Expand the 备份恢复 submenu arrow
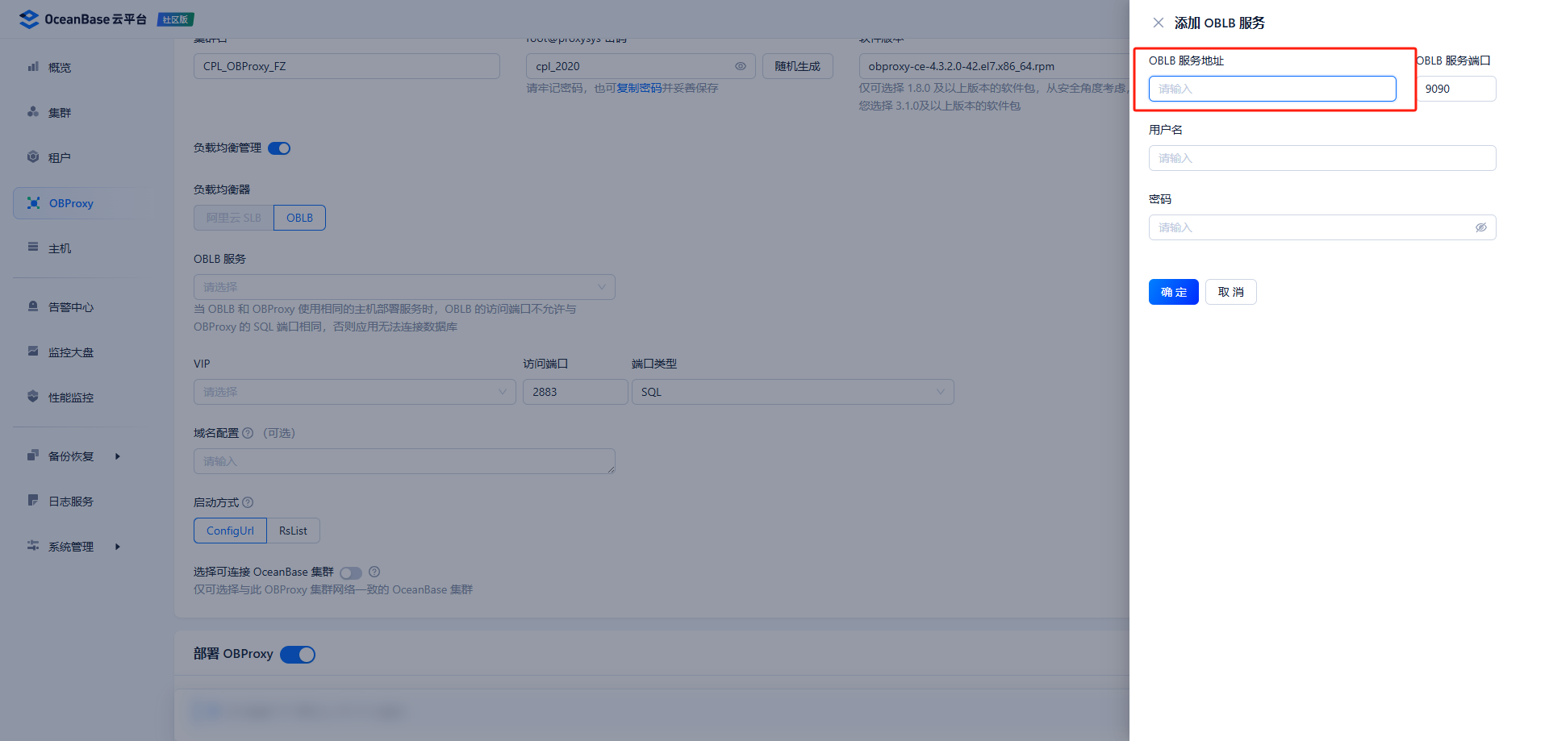Image resolution: width=1549 pixels, height=741 pixels. 118,456
